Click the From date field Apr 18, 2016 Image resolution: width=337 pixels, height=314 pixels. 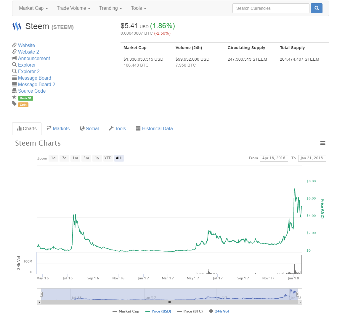pyautogui.click(x=274, y=158)
